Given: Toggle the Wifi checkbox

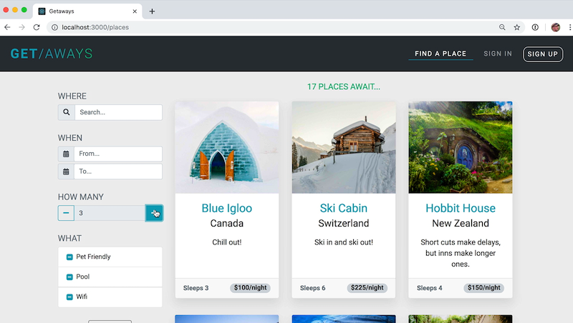Looking at the screenshot, I should (69, 297).
